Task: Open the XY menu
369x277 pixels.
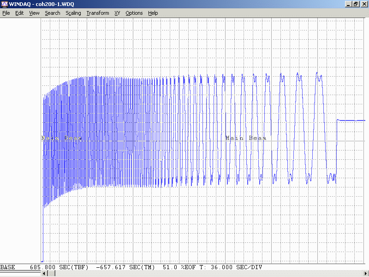Action: pyautogui.click(x=117, y=13)
